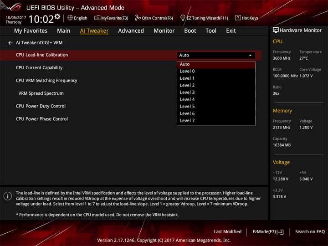Click the globe language icon
This screenshot has height=246, width=328.
tap(70, 18)
